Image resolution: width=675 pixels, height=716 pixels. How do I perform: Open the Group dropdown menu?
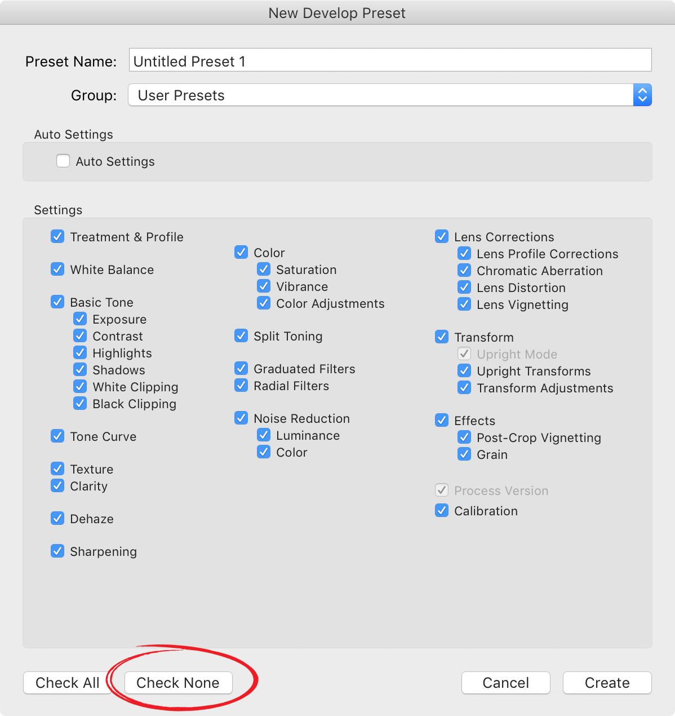point(642,95)
